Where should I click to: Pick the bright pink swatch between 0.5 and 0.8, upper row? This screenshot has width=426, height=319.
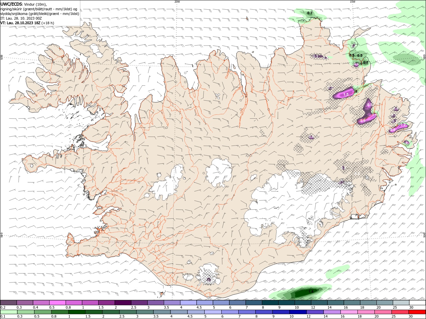(58, 303)
